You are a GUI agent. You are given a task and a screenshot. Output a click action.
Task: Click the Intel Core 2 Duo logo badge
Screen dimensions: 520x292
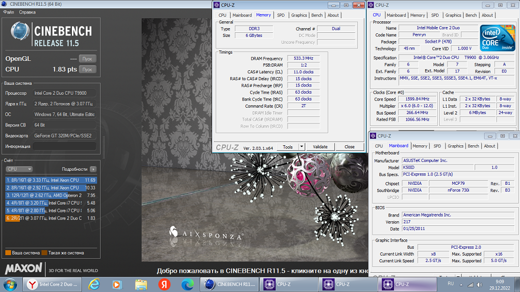coord(497,38)
